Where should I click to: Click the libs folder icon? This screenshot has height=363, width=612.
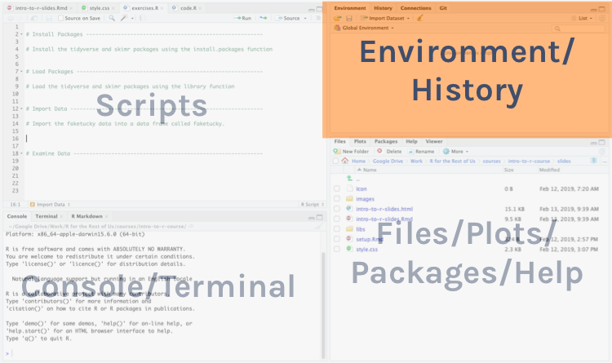click(350, 228)
